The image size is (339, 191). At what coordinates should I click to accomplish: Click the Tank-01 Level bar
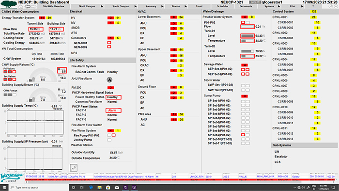click(x=247, y=36)
